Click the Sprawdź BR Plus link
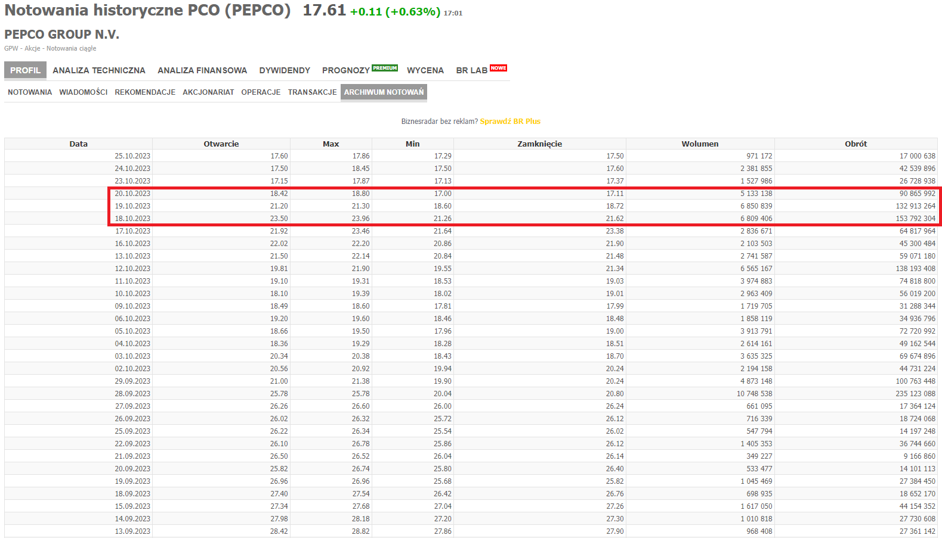Viewport: 942px width, 538px height. 510,122
